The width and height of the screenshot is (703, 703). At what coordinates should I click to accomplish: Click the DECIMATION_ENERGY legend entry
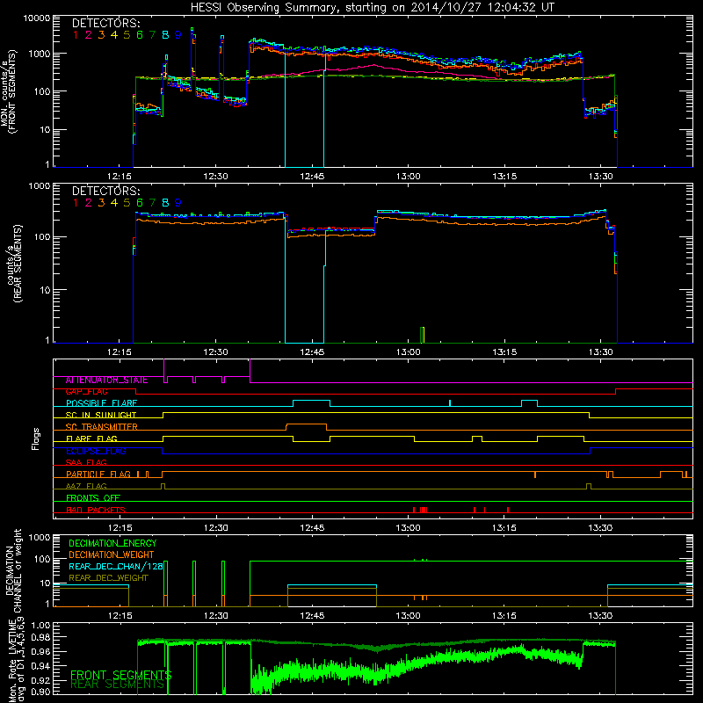tap(112, 543)
